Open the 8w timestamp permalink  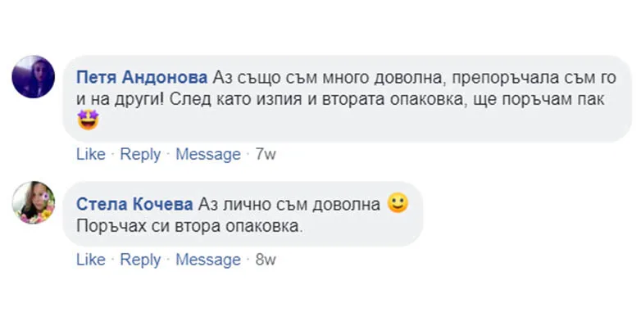coord(266,260)
